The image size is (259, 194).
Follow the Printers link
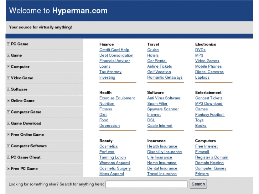coord(202,174)
